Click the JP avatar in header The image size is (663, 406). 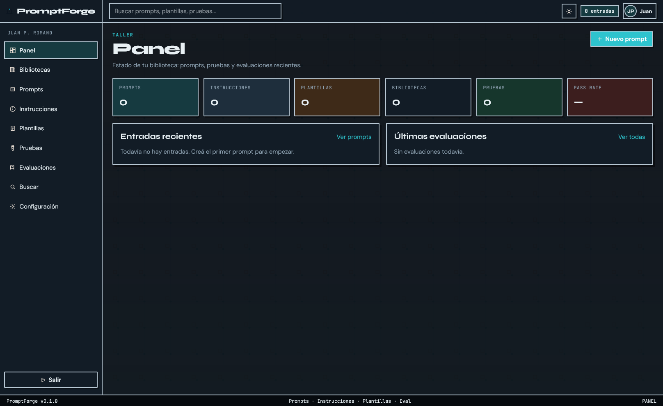click(x=631, y=11)
